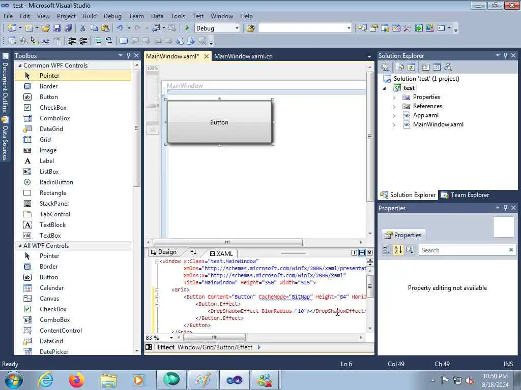Switch to horizontal split view of the designer
The width and height of the screenshot is (521, 390).
[362, 252]
